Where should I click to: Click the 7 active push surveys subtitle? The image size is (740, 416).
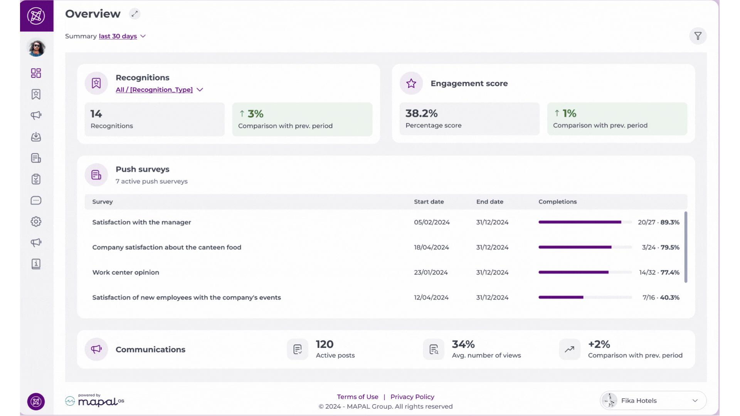click(151, 181)
